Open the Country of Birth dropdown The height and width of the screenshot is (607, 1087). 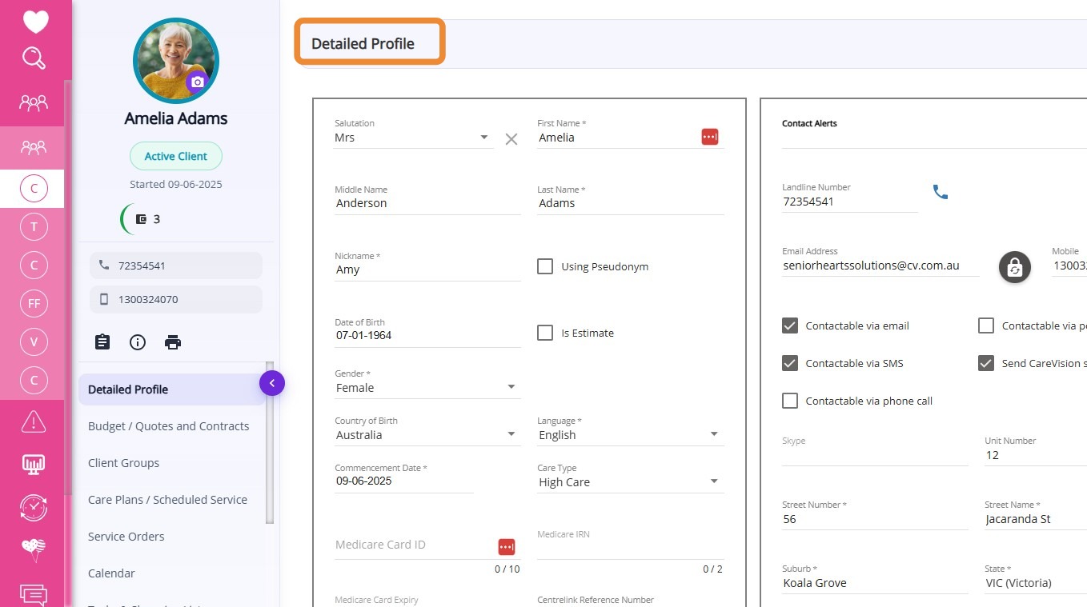click(511, 435)
